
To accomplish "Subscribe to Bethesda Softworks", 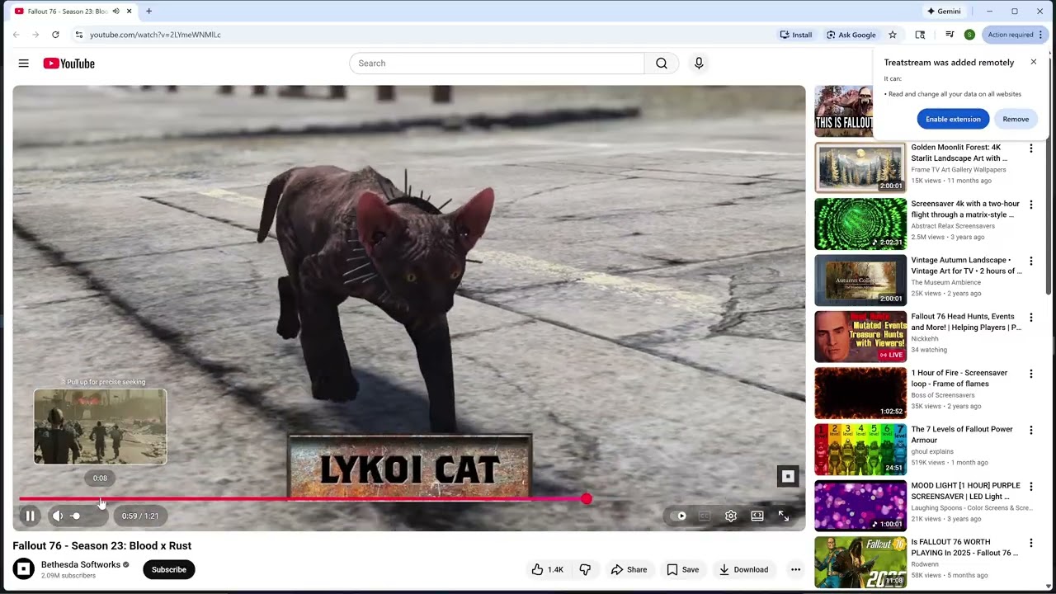I will click(169, 569).
